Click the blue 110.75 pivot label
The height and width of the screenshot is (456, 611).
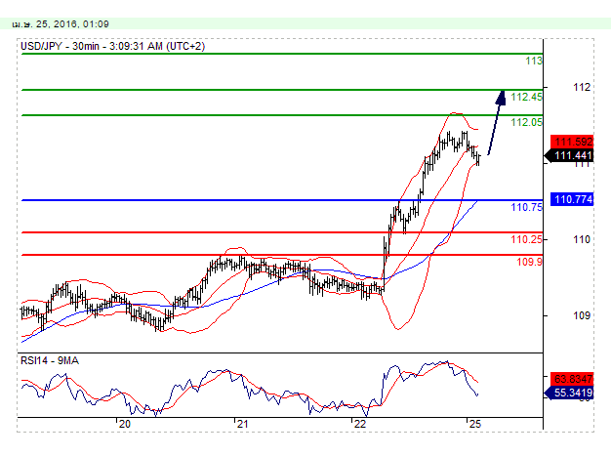[x=526, y=207]
